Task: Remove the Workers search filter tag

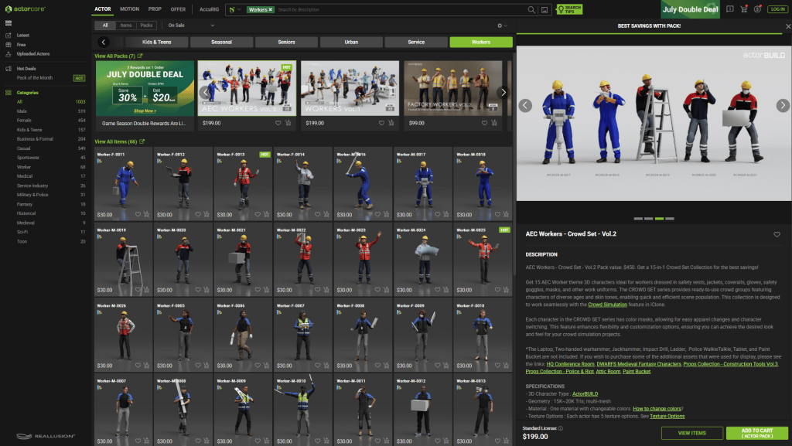Action: [x=270, y=9]
